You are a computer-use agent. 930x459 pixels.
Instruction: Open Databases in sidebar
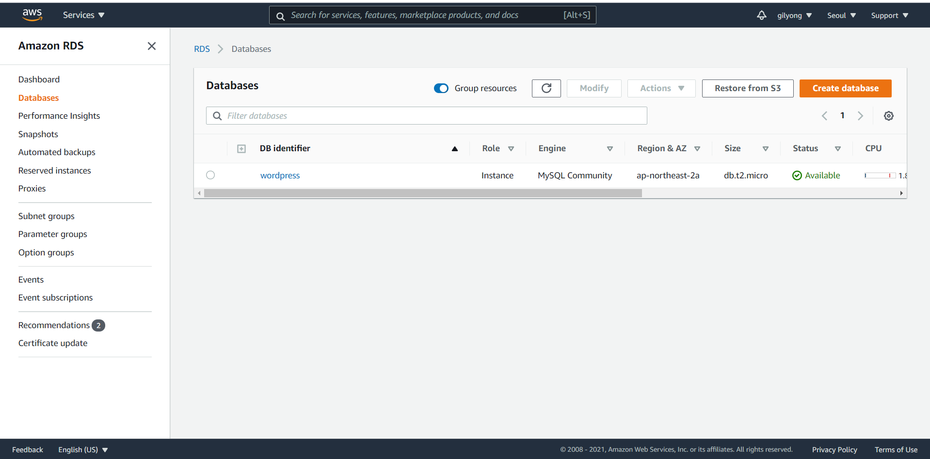click(38, 98)
